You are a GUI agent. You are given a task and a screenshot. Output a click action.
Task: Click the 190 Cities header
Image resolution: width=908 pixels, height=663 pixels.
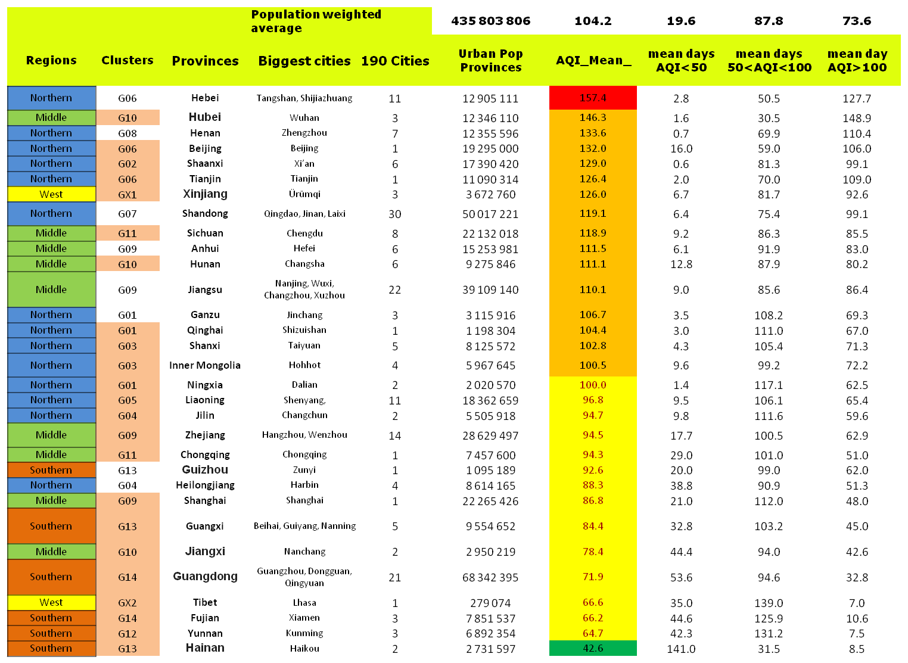click(395, 61)
